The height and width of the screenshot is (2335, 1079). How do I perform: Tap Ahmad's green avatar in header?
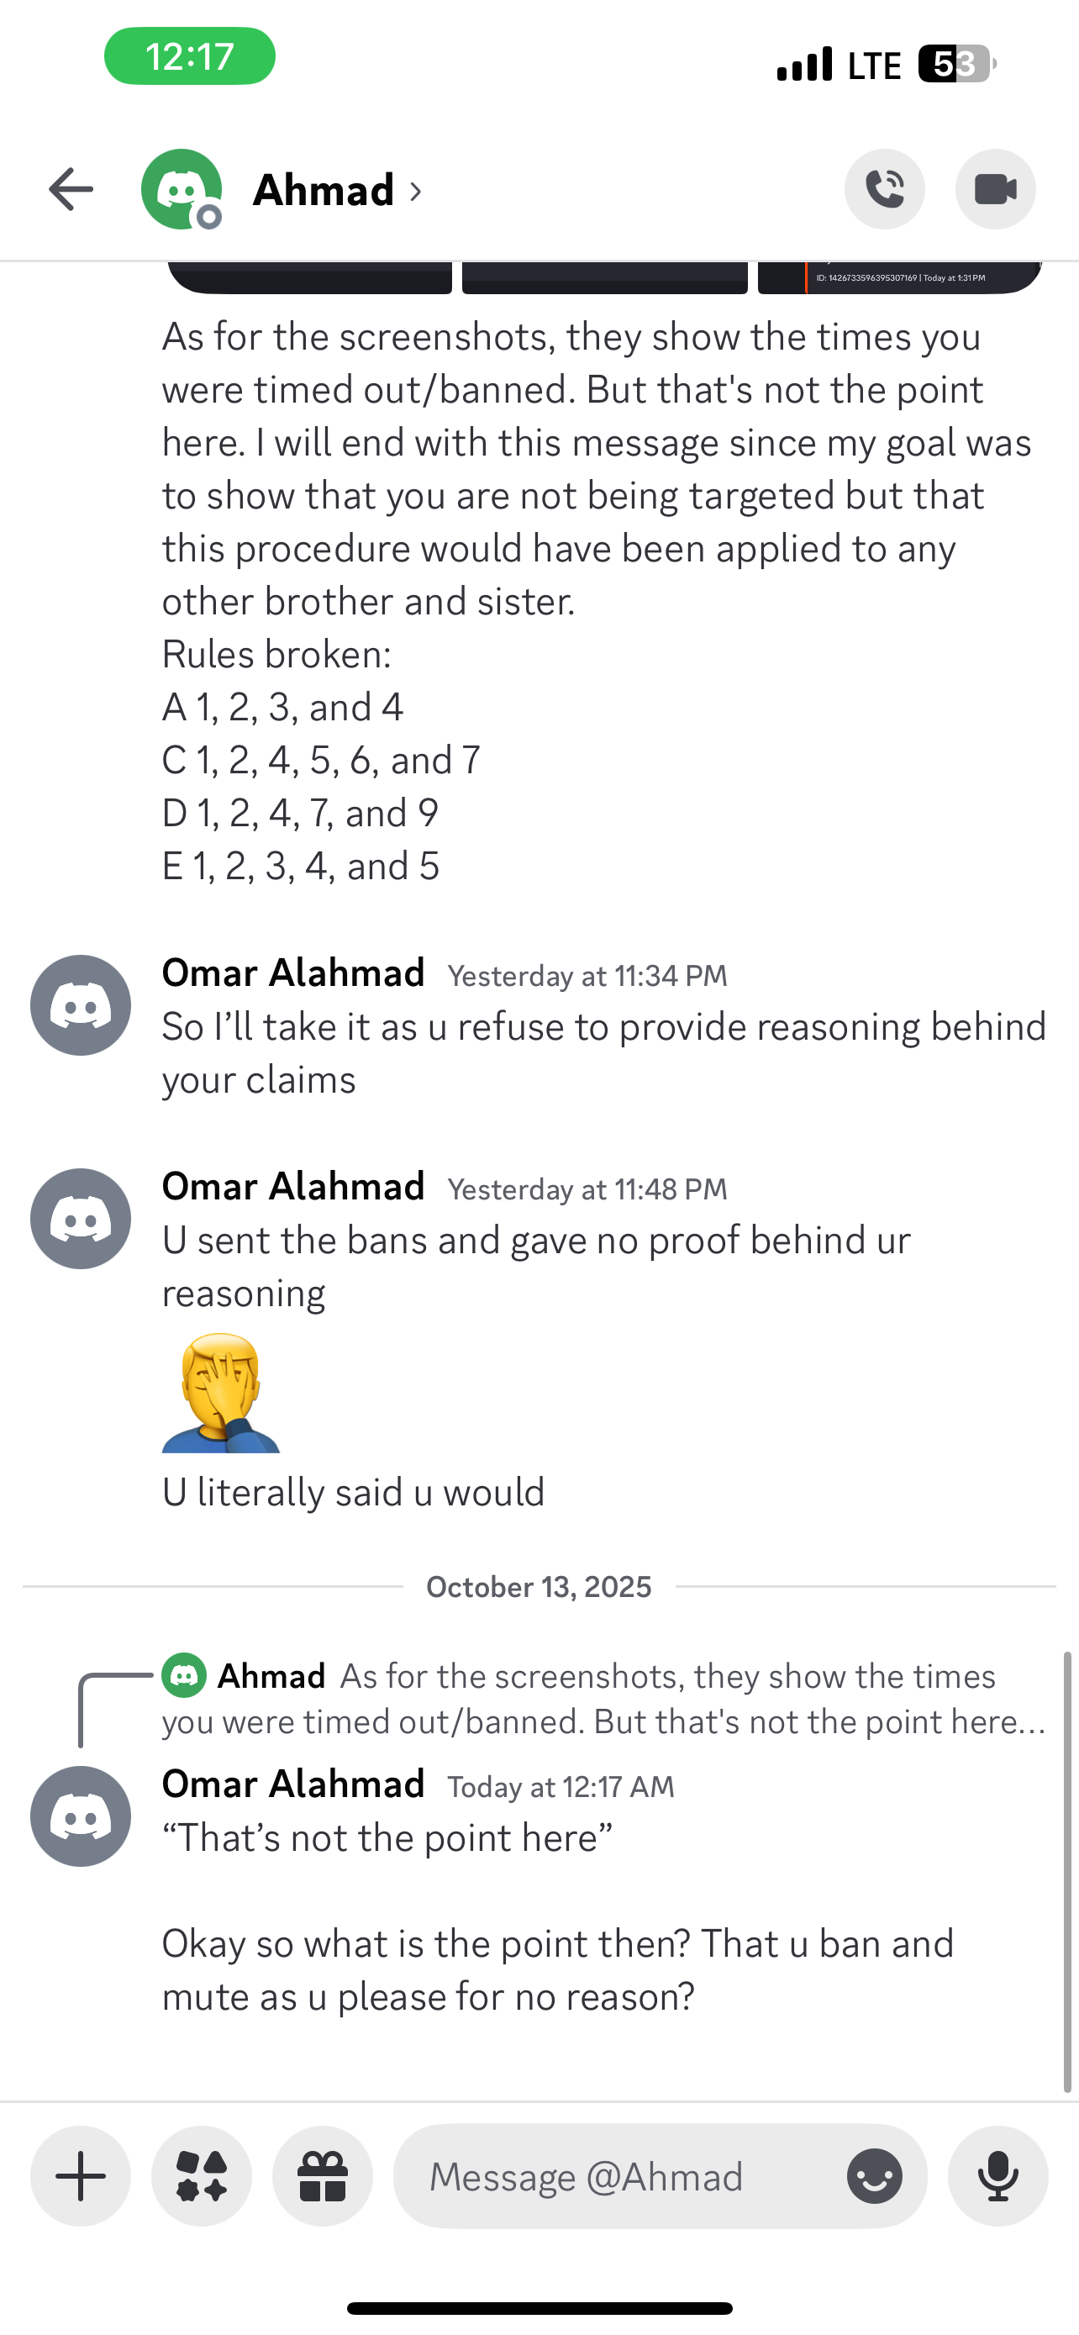pyautogui.click(x=182, y=189)
